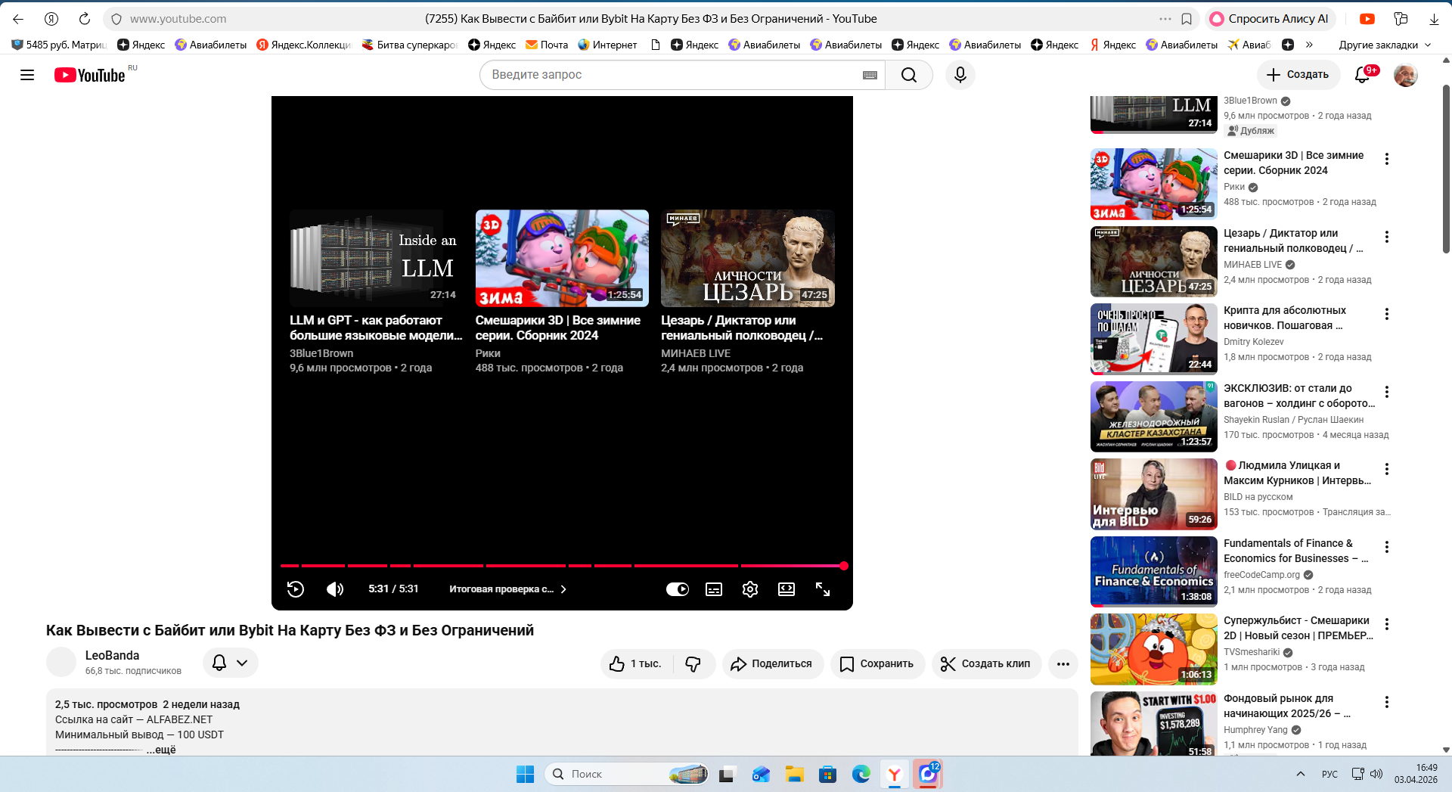Open the Яндекс.Коллекции bookmark
The image size is (1452, 792).
304,45
